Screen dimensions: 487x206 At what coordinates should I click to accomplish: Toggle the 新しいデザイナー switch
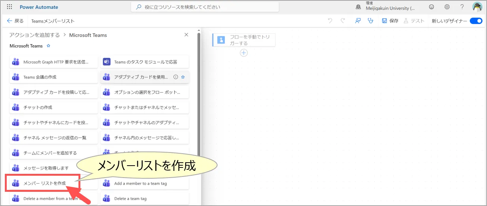tap(476, 21)
